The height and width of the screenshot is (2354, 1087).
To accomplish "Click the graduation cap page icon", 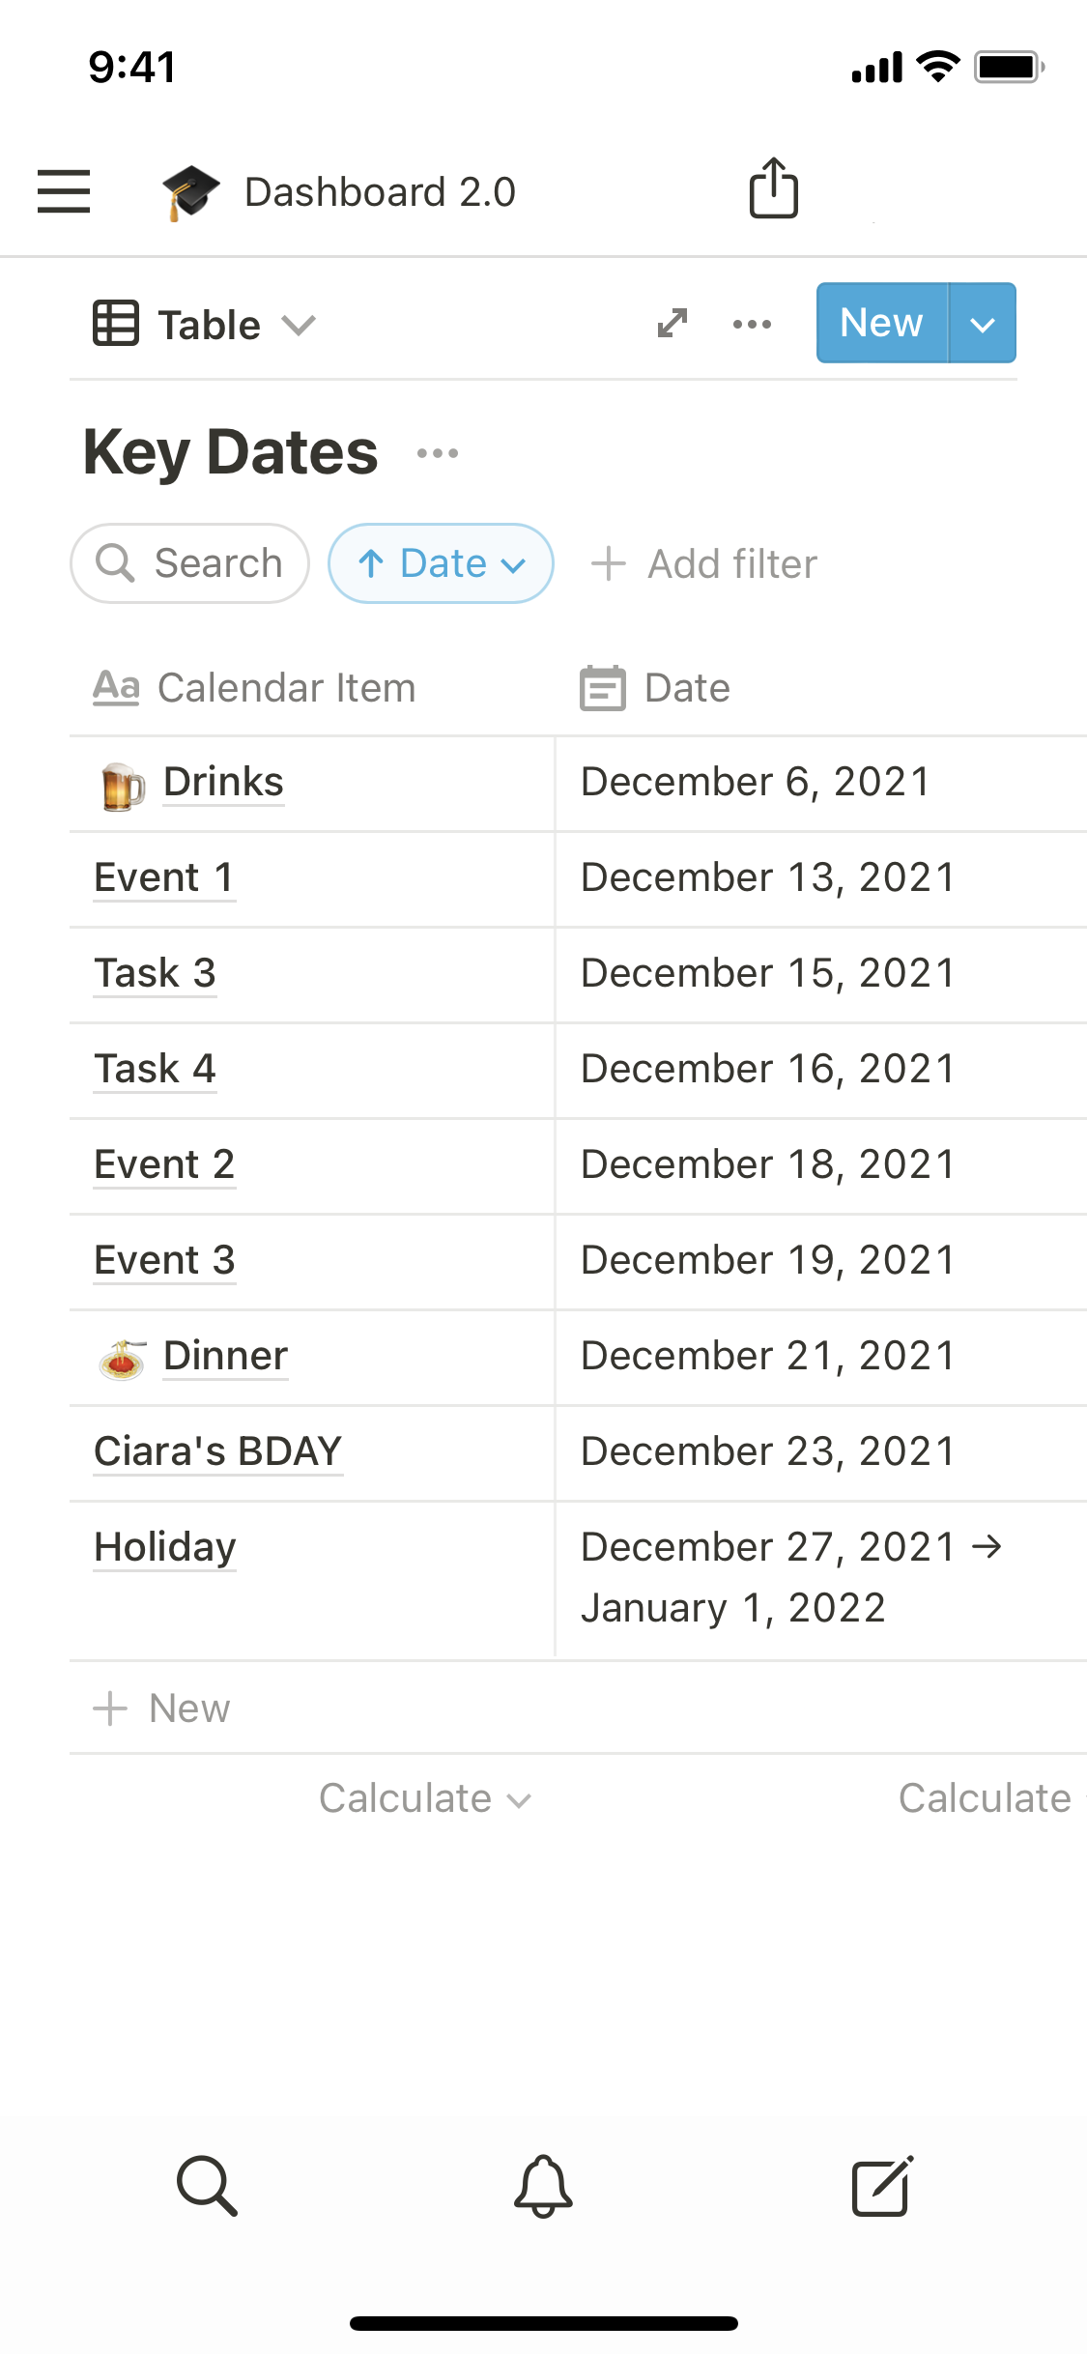I will click(x=190, y=191).
